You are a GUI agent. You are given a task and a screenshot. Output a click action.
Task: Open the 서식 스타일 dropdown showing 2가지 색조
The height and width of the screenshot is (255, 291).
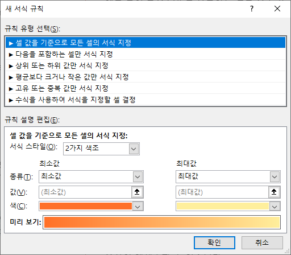101,149
